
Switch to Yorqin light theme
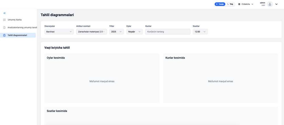pos(220,4)
